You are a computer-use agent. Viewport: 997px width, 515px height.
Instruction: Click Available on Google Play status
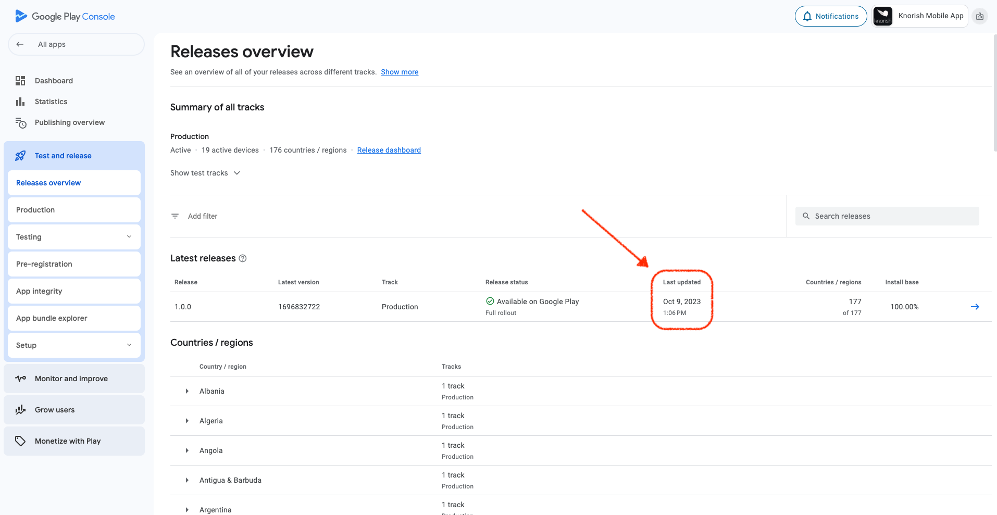(x=538, y=302)
